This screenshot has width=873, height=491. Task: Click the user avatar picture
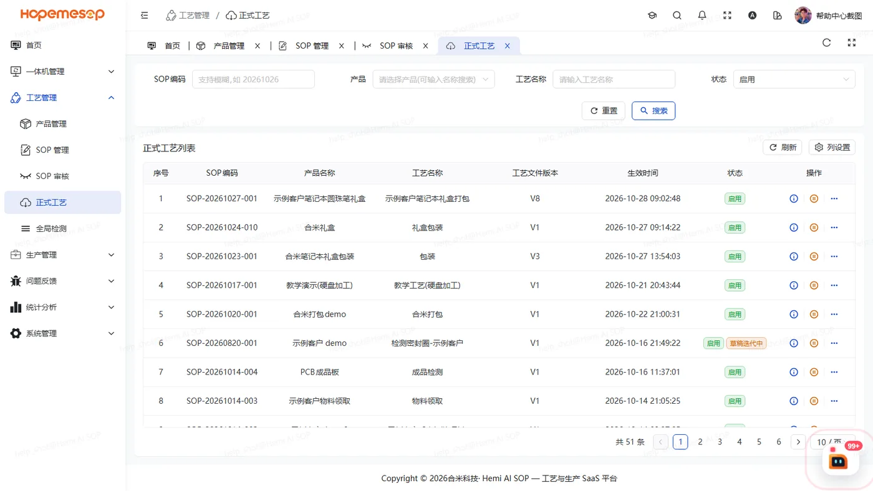point(803,16)
